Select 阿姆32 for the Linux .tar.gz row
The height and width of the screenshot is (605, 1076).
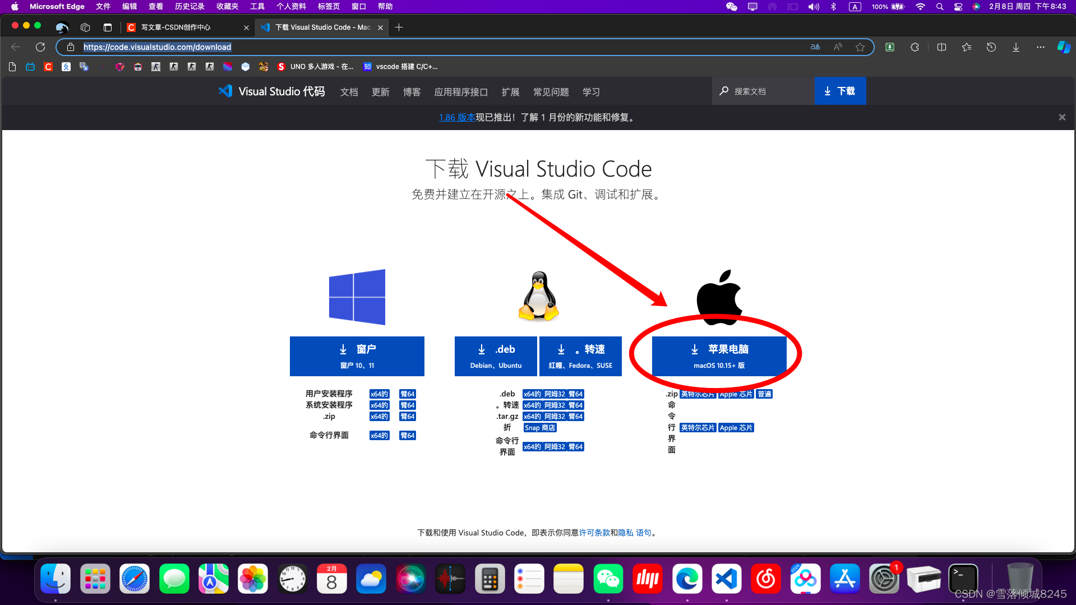click(x=555, y=417)
